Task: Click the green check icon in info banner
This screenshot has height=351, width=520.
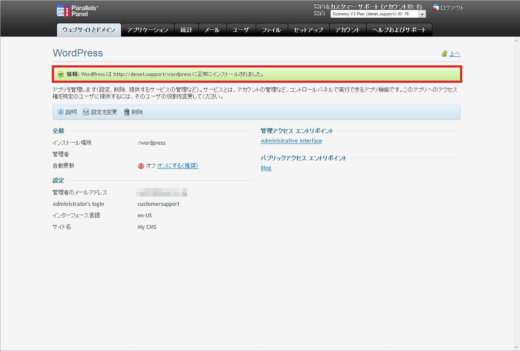Action: point(61,74)
